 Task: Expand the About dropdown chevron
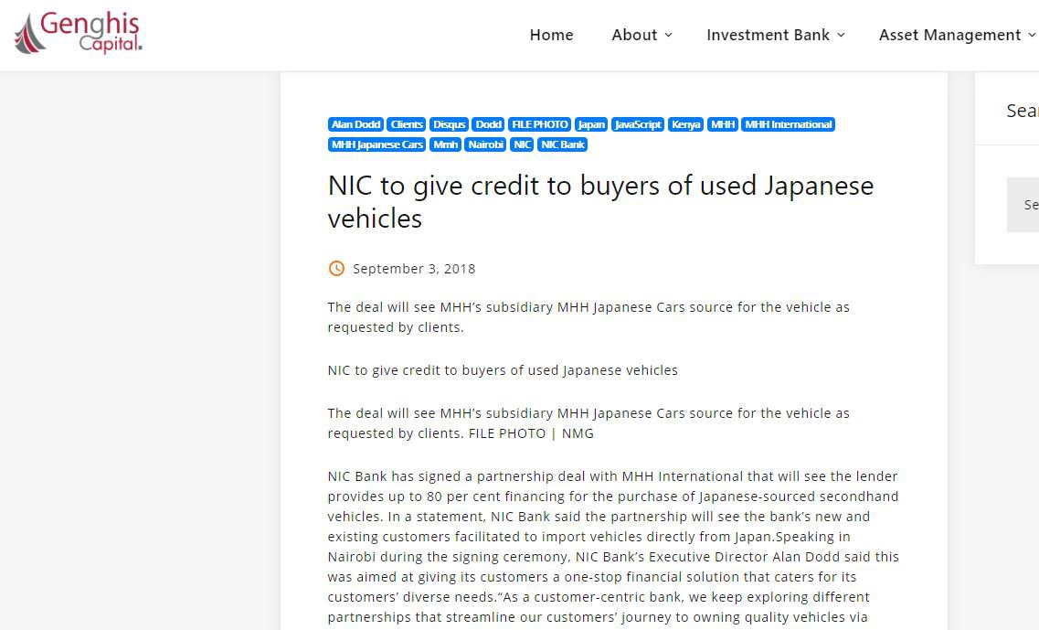(x=668, y=35)
